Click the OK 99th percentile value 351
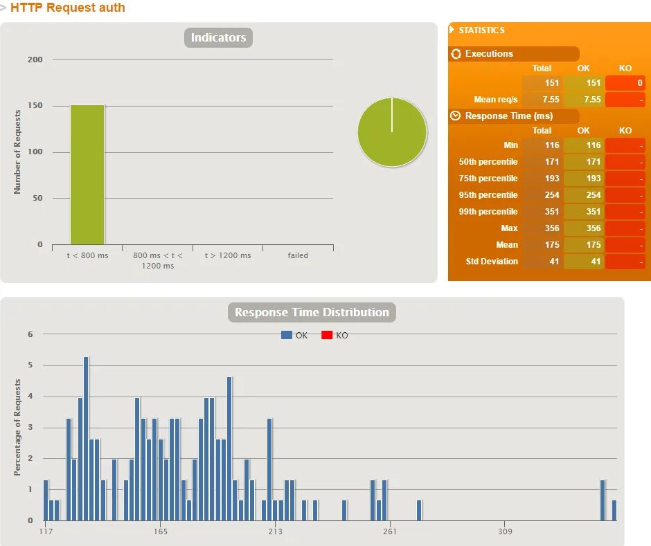651x546 pixels. (x=584, y=212)
